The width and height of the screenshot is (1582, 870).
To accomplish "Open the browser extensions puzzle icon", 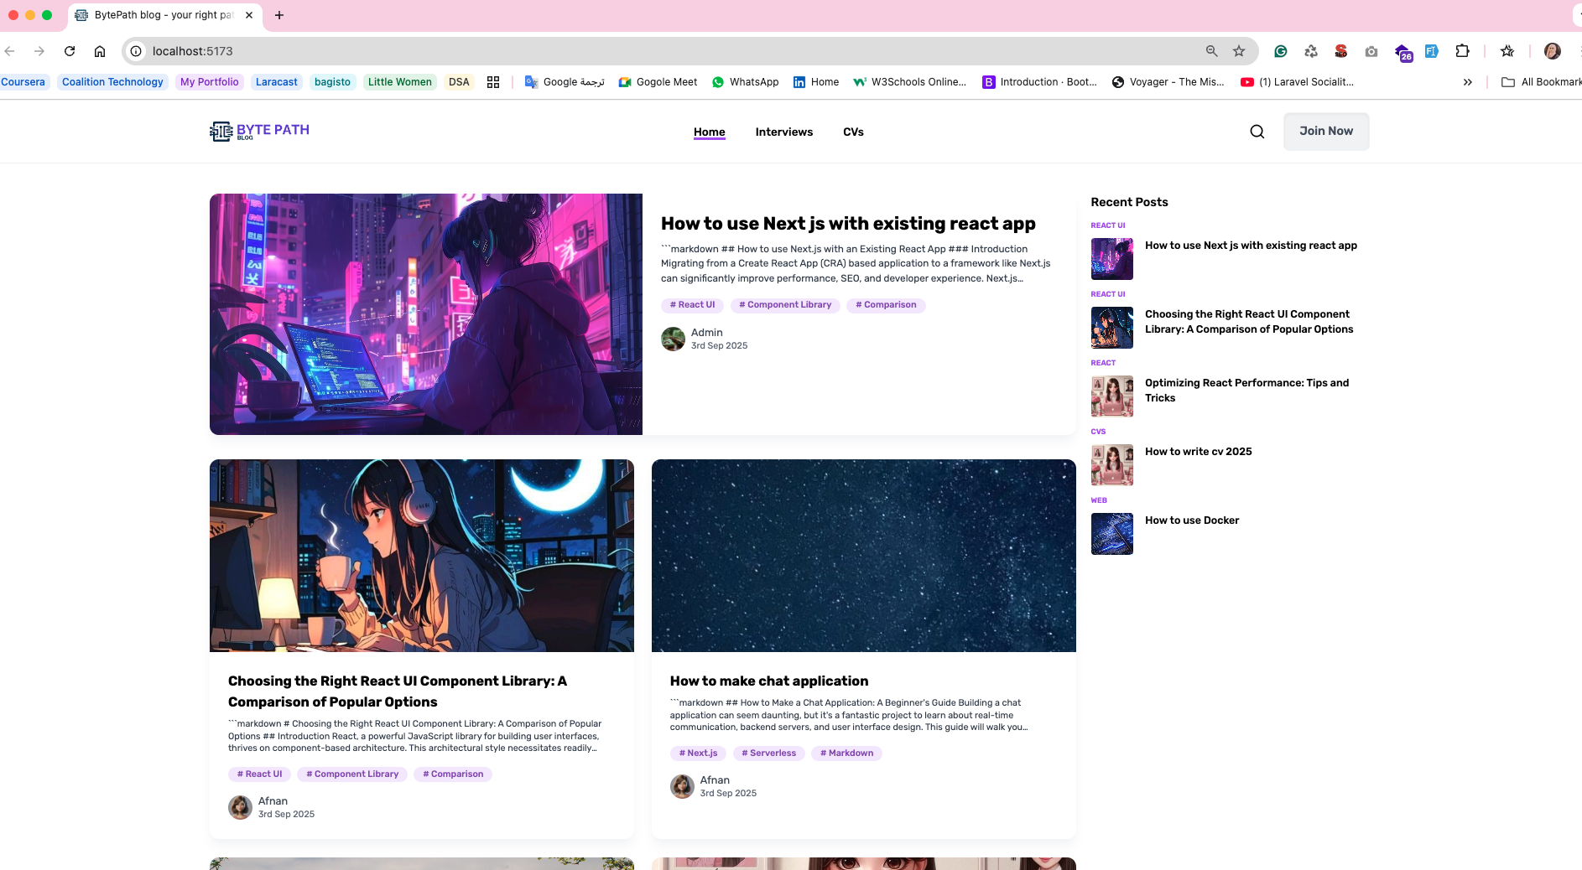I will pos(1463,51).
